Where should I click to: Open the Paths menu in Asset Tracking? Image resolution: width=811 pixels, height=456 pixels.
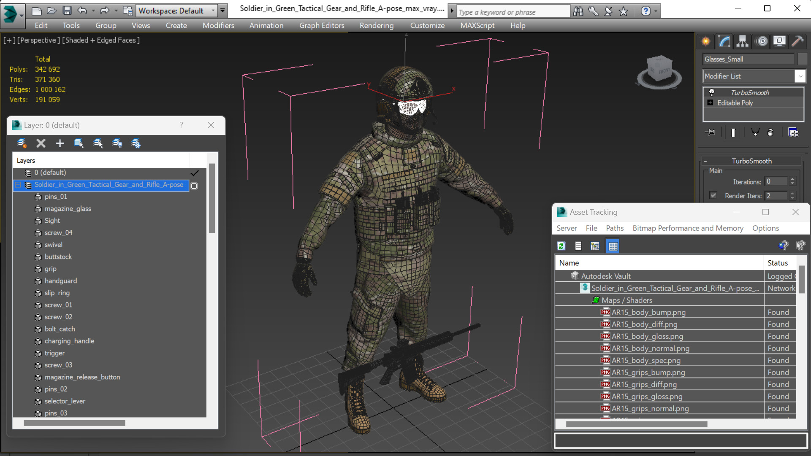614,228
